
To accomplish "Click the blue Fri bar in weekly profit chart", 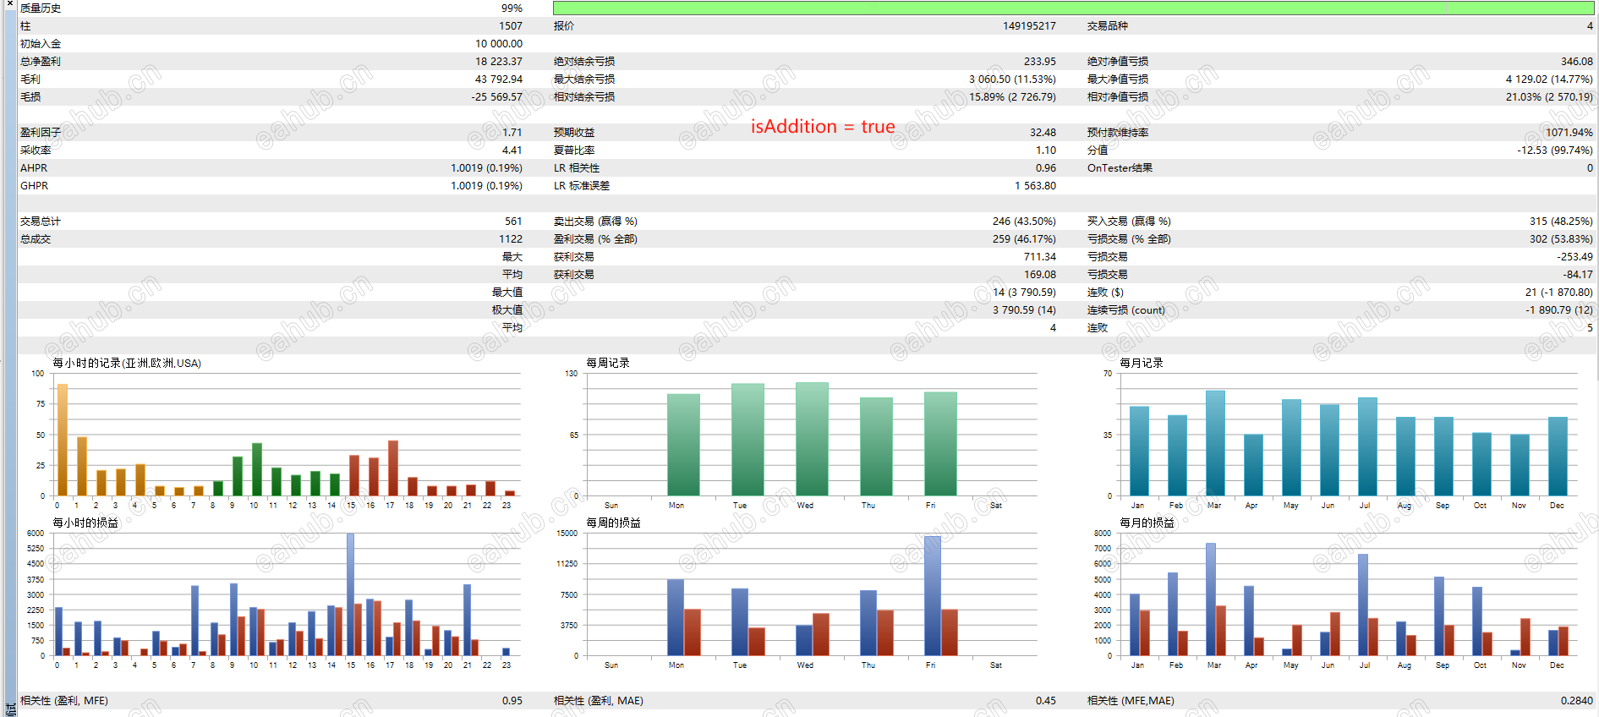I will click(x=933, y=596).
